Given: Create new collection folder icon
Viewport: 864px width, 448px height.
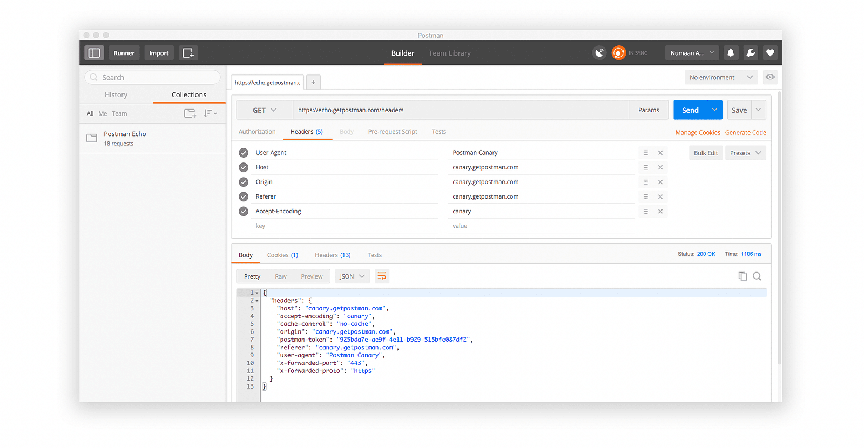Looking at the screenshot, I should click(190, 113).
